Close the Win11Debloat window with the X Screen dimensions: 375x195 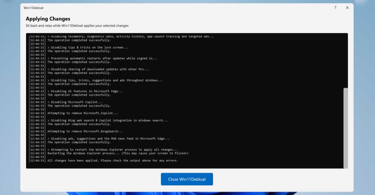coord(347,8)
